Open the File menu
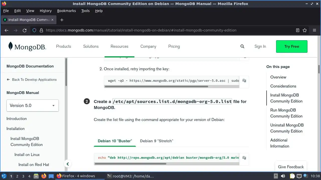Screen dimensions: 321x180 [6, 11]
